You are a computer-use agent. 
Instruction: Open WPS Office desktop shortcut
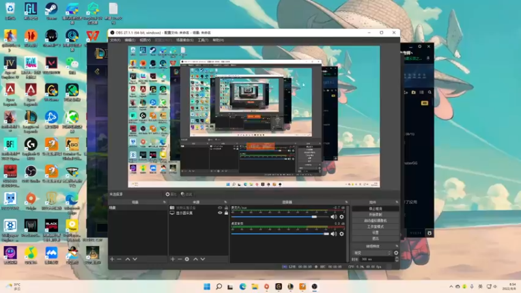(92, 36)
